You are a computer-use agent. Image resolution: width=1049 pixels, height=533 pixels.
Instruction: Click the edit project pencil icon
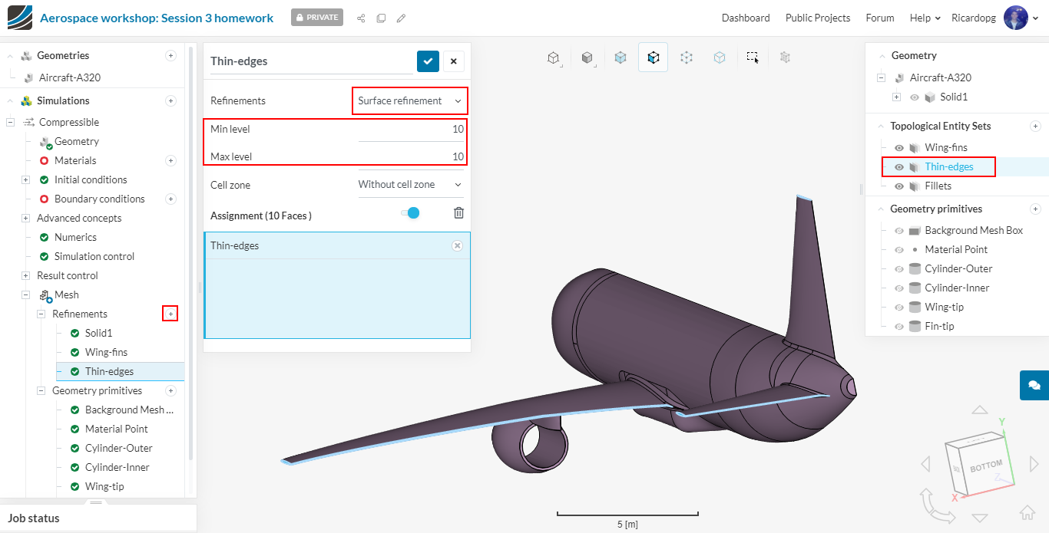(x=401, y=18)
